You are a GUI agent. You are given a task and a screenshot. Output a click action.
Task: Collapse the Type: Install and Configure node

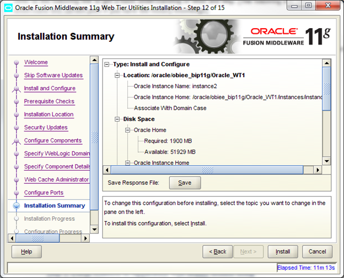[x=108, y=64]
